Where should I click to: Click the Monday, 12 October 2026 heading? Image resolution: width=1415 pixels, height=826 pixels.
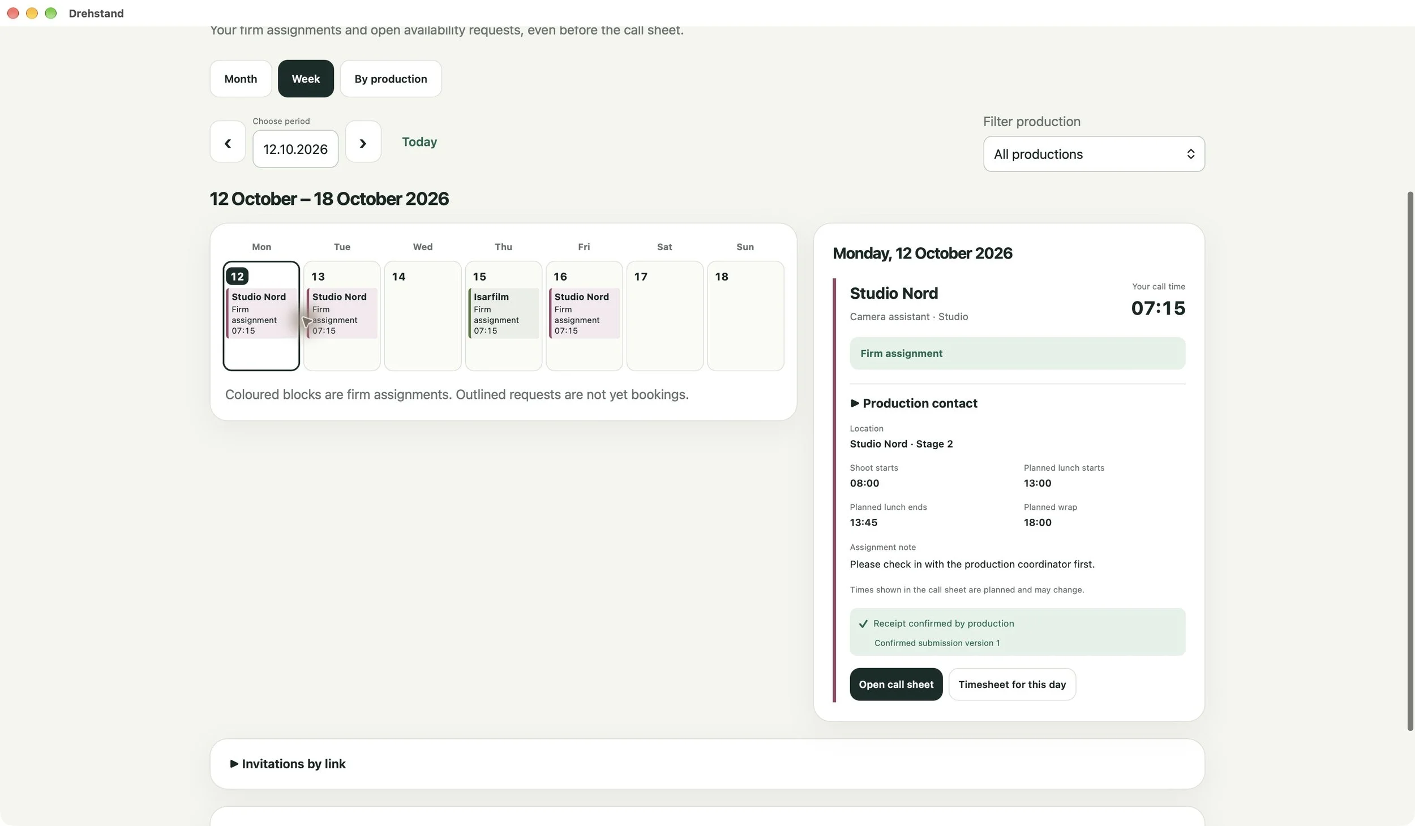(923, 253)
